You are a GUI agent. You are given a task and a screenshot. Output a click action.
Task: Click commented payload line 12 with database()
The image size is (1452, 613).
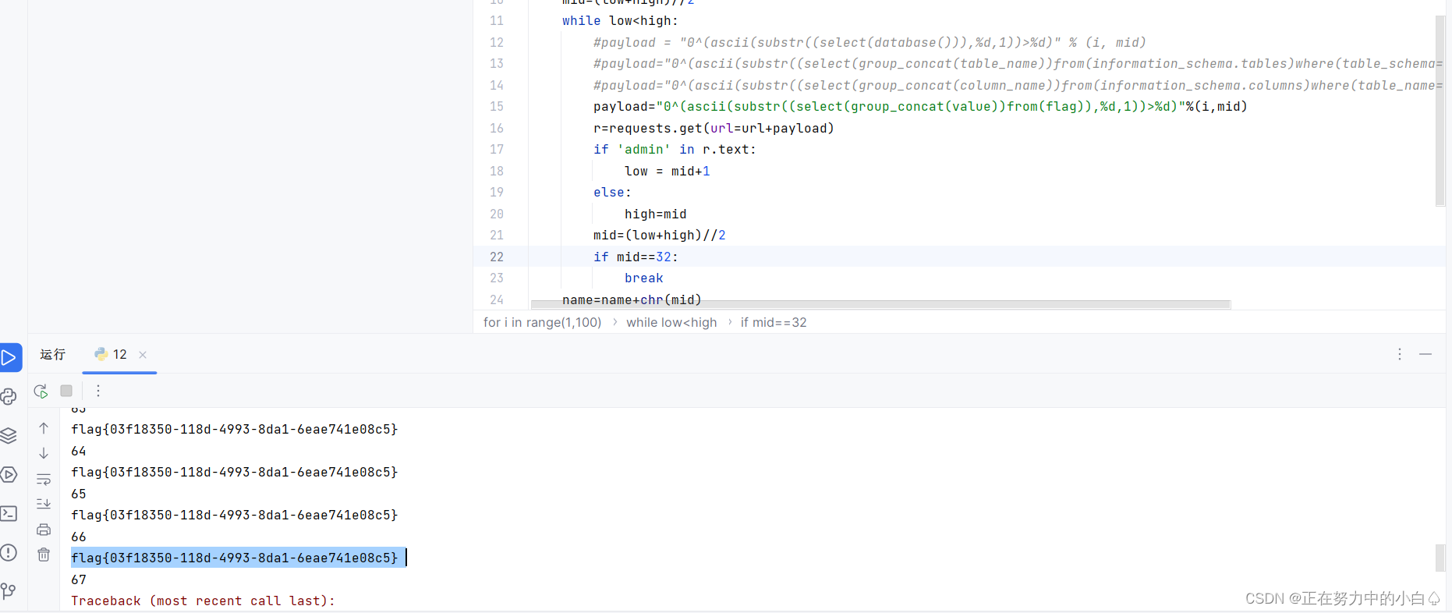point(869,42)
